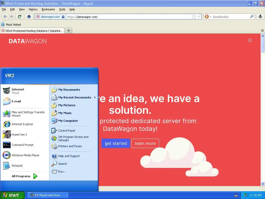Go back using the browser back arrow
This screenshot has height=199, width=265.
coord(5,17)
